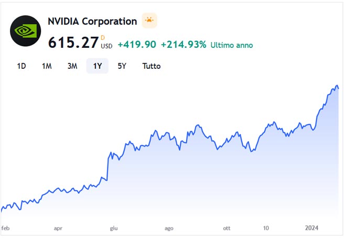Open the NVIDIA Corporation title link
This screenshot has height=238, width=346.
(92, 22)
